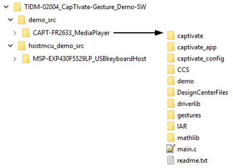Click the main.c source file icon
This screenshot has height=168, width=233.
171,148
